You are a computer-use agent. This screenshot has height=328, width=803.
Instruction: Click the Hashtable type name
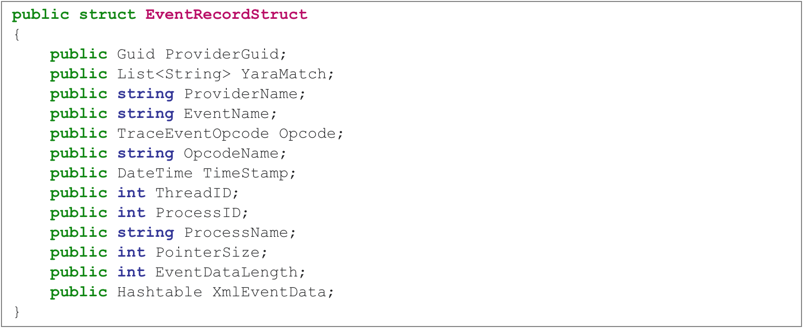160,292
